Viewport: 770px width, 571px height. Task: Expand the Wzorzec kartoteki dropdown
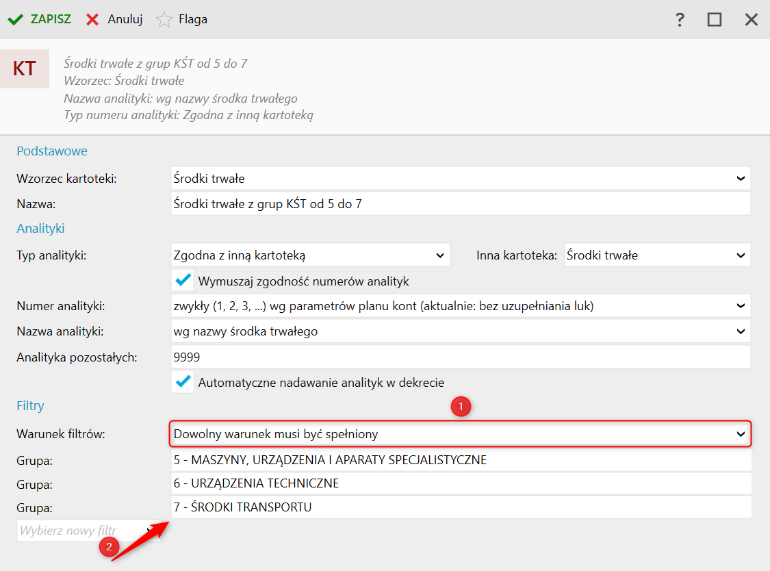tap(741, 179)
